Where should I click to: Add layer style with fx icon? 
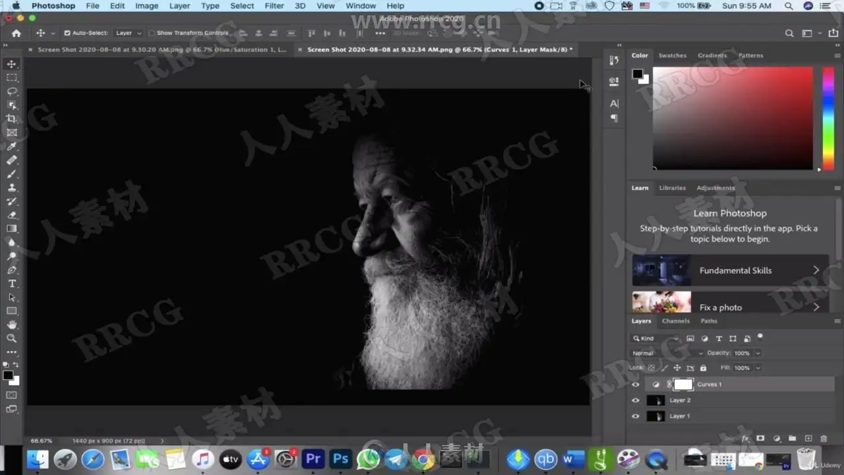coord(745,438)
